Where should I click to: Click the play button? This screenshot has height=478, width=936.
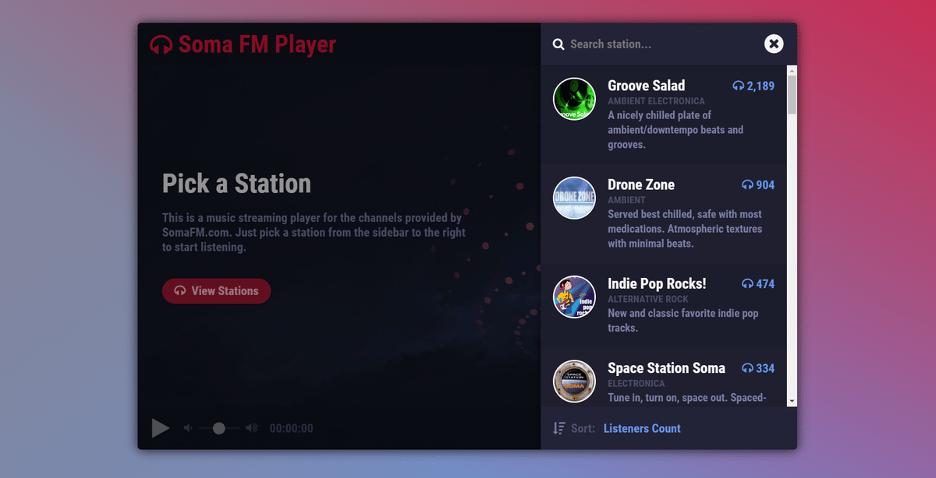pyautogui.click(x=161, y=428)
